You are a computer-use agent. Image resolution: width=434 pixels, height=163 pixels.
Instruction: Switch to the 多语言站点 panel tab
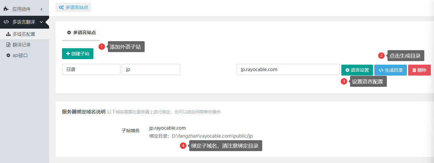[81, 32]
